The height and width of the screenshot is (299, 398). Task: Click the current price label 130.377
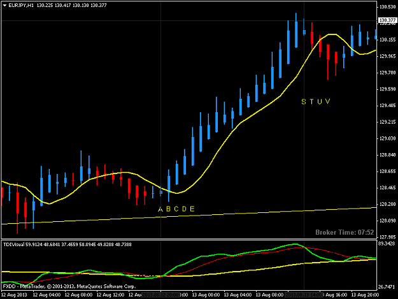(x=387, y=20)
